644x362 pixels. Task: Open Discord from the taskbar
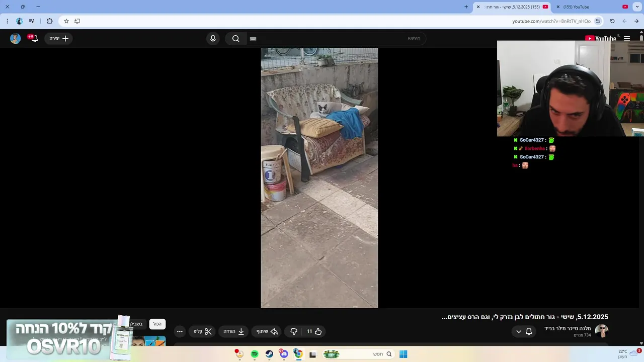[284, 354]
